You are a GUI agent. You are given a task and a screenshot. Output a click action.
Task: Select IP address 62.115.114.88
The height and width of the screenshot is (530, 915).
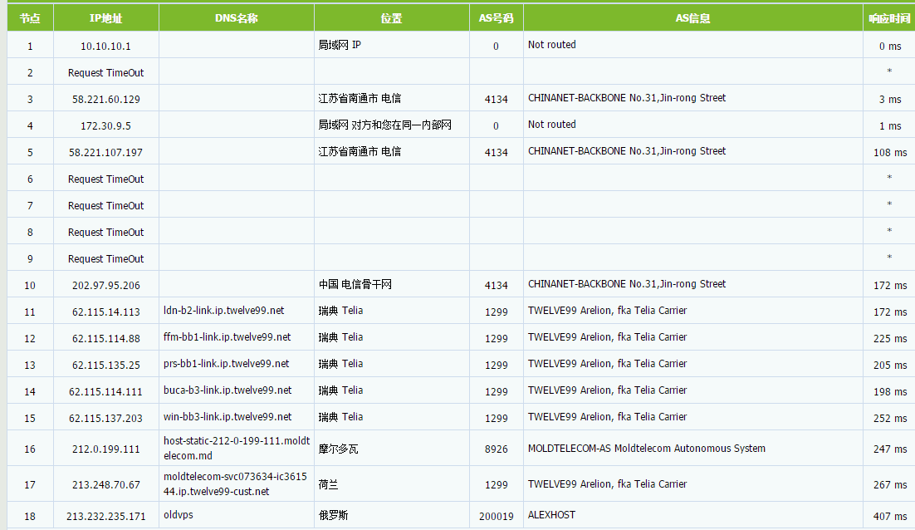pyautogui.click(x=105, y=339)
